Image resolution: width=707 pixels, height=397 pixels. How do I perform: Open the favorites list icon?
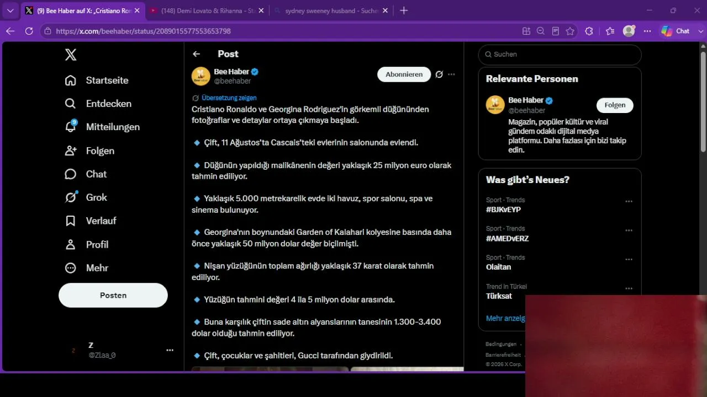click(610, 31)
